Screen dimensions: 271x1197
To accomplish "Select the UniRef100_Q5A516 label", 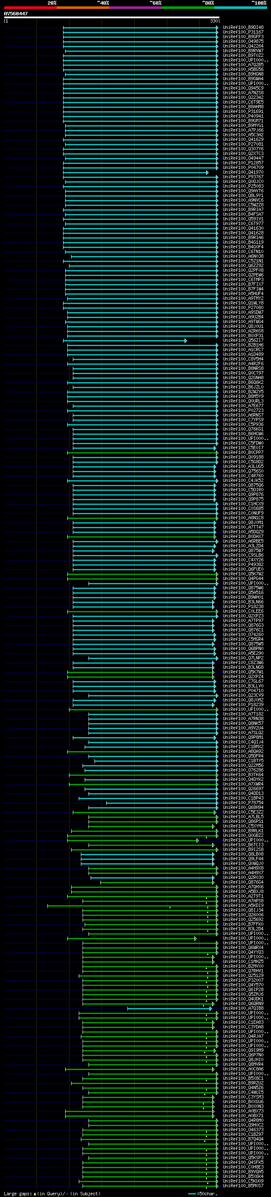I will click(x=243, y=592).
